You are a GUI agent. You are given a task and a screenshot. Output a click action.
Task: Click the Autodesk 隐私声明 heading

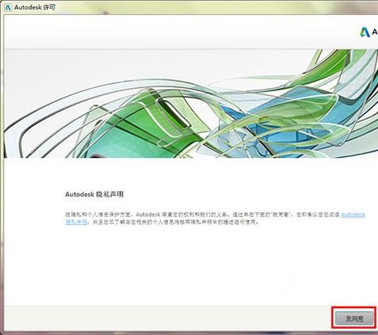point(94,194)
